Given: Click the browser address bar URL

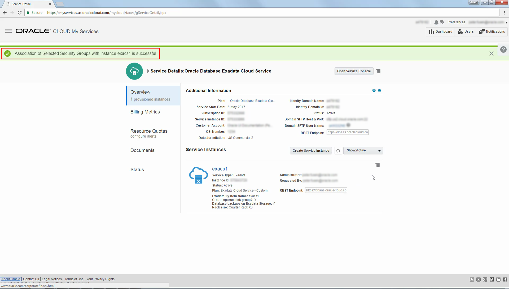Looking at the screenshot, I should coord(107,13).
